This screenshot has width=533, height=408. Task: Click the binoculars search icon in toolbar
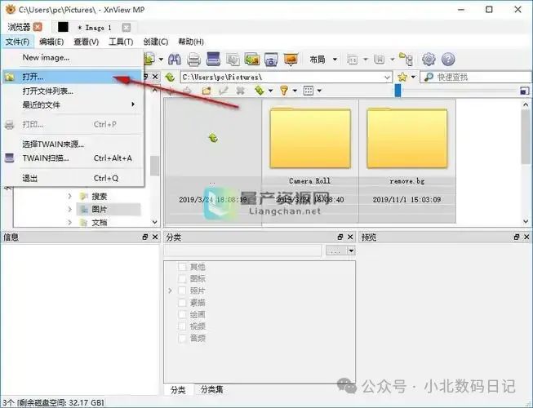[x=173, y=60]
